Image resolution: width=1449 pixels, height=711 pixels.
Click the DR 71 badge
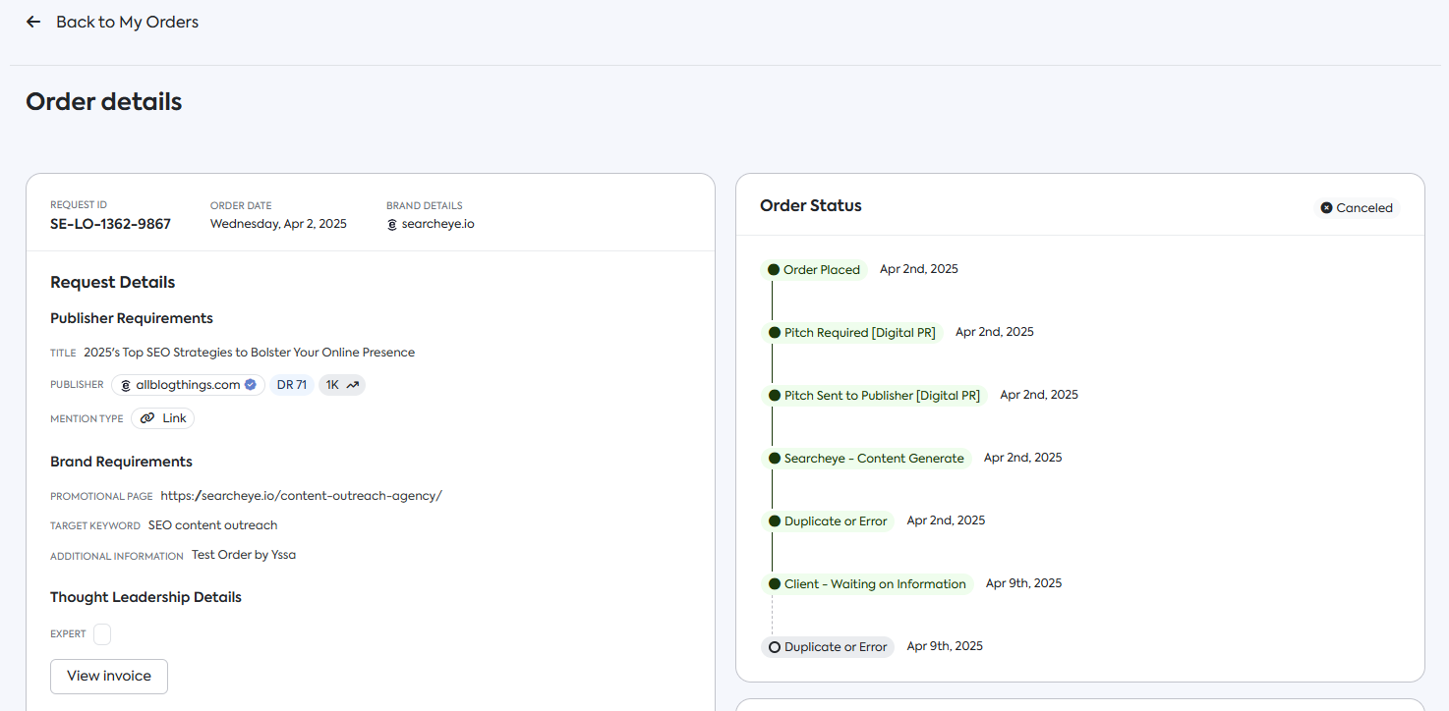[x=292, y=385]
